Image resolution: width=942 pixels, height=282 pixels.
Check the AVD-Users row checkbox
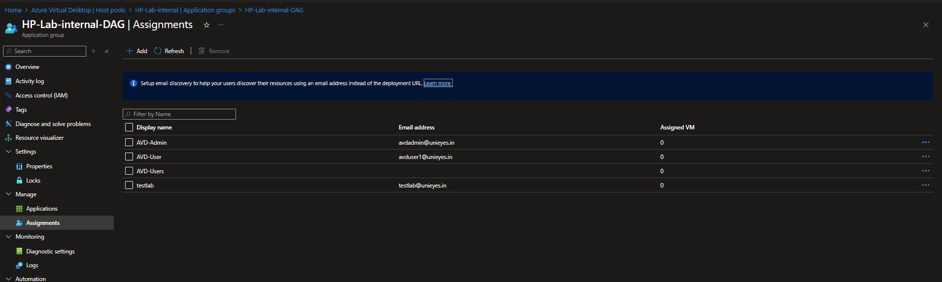tap(129, 171)
